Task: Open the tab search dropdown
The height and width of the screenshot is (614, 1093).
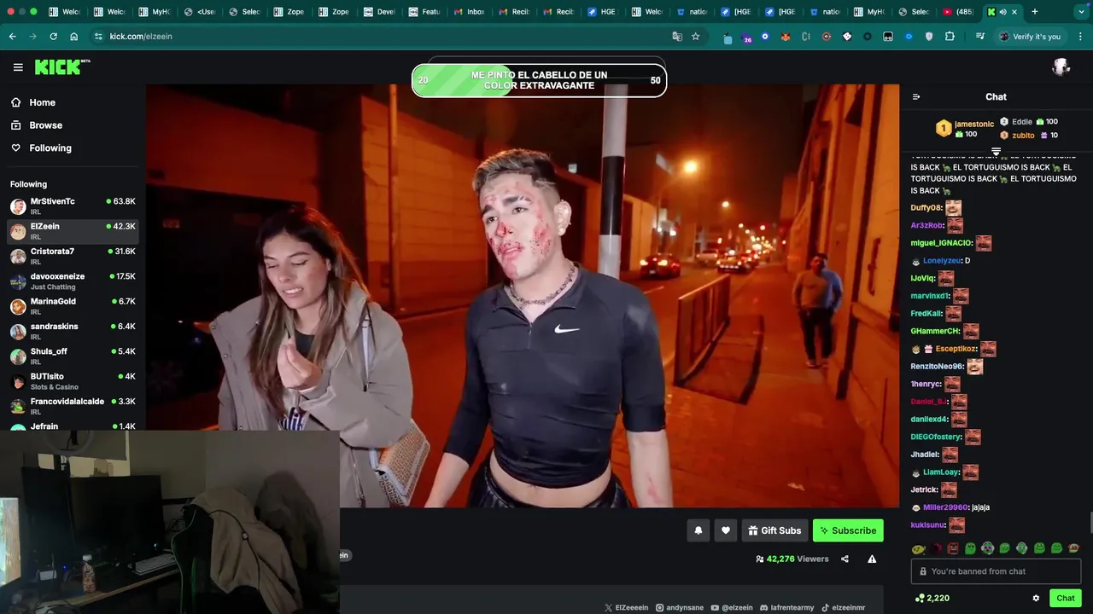Action: pos(1081,12)
